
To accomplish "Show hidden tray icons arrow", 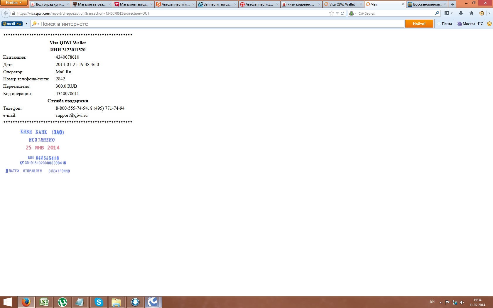I will pos(440,302).
